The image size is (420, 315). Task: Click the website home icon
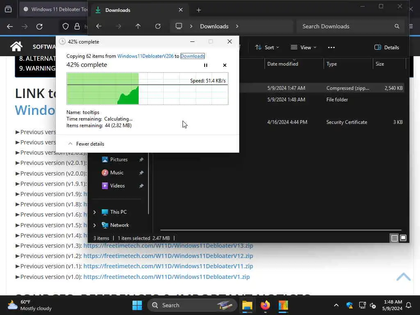16,47
